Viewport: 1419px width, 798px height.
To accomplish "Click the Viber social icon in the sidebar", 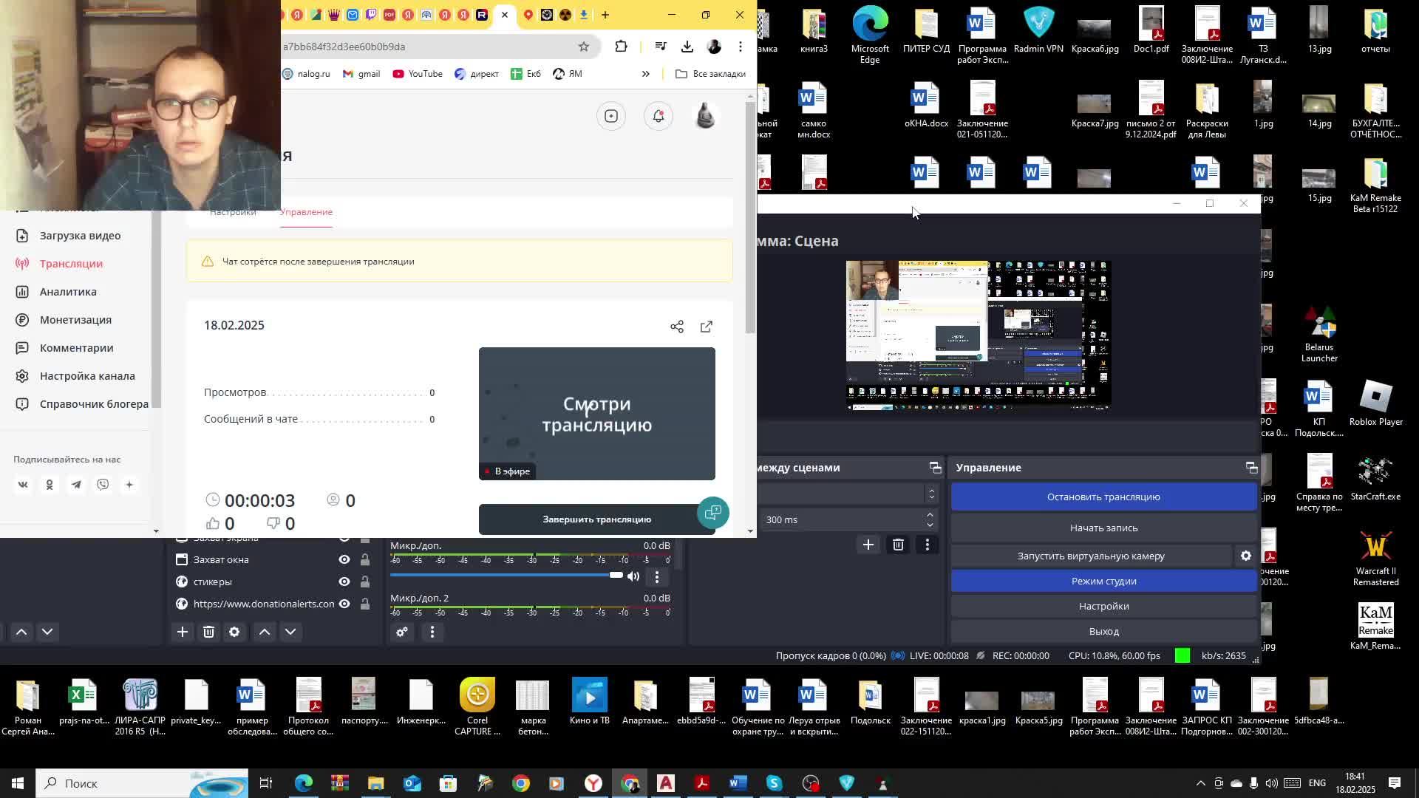I will [x=103, y=485].
